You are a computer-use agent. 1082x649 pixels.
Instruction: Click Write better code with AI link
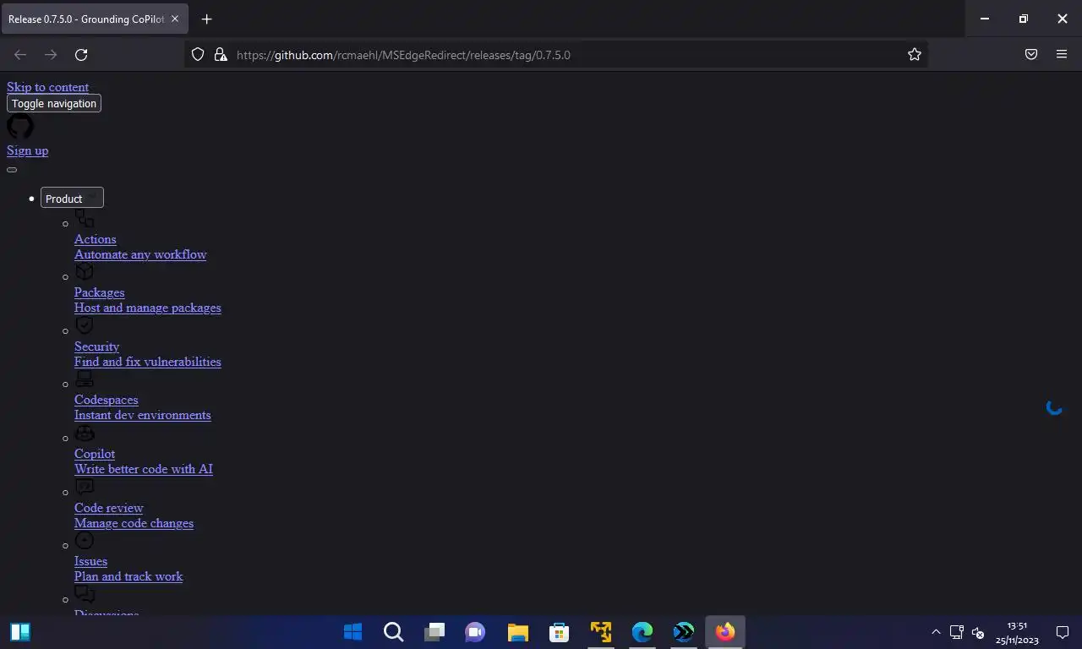click(144, 469)
